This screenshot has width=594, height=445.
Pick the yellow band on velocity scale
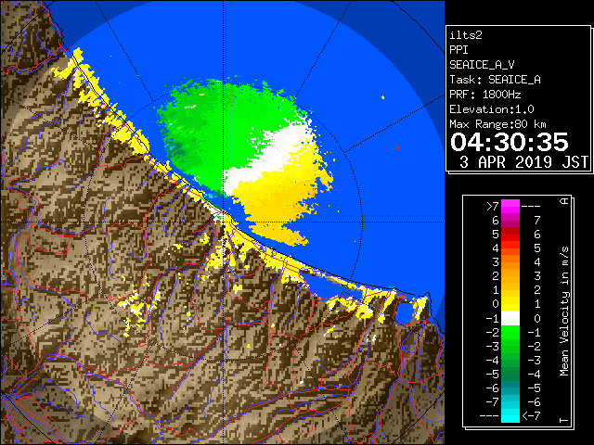point(510,303)
